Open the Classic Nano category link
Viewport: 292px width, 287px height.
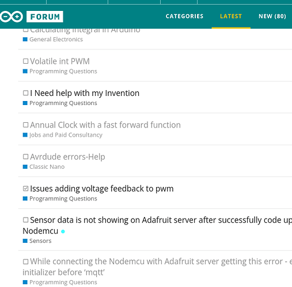[x=47, y=166]
